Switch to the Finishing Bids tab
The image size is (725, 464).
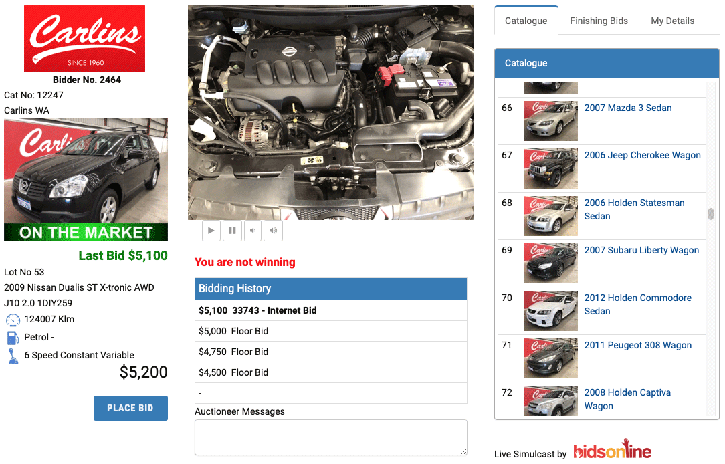[599, 21]
